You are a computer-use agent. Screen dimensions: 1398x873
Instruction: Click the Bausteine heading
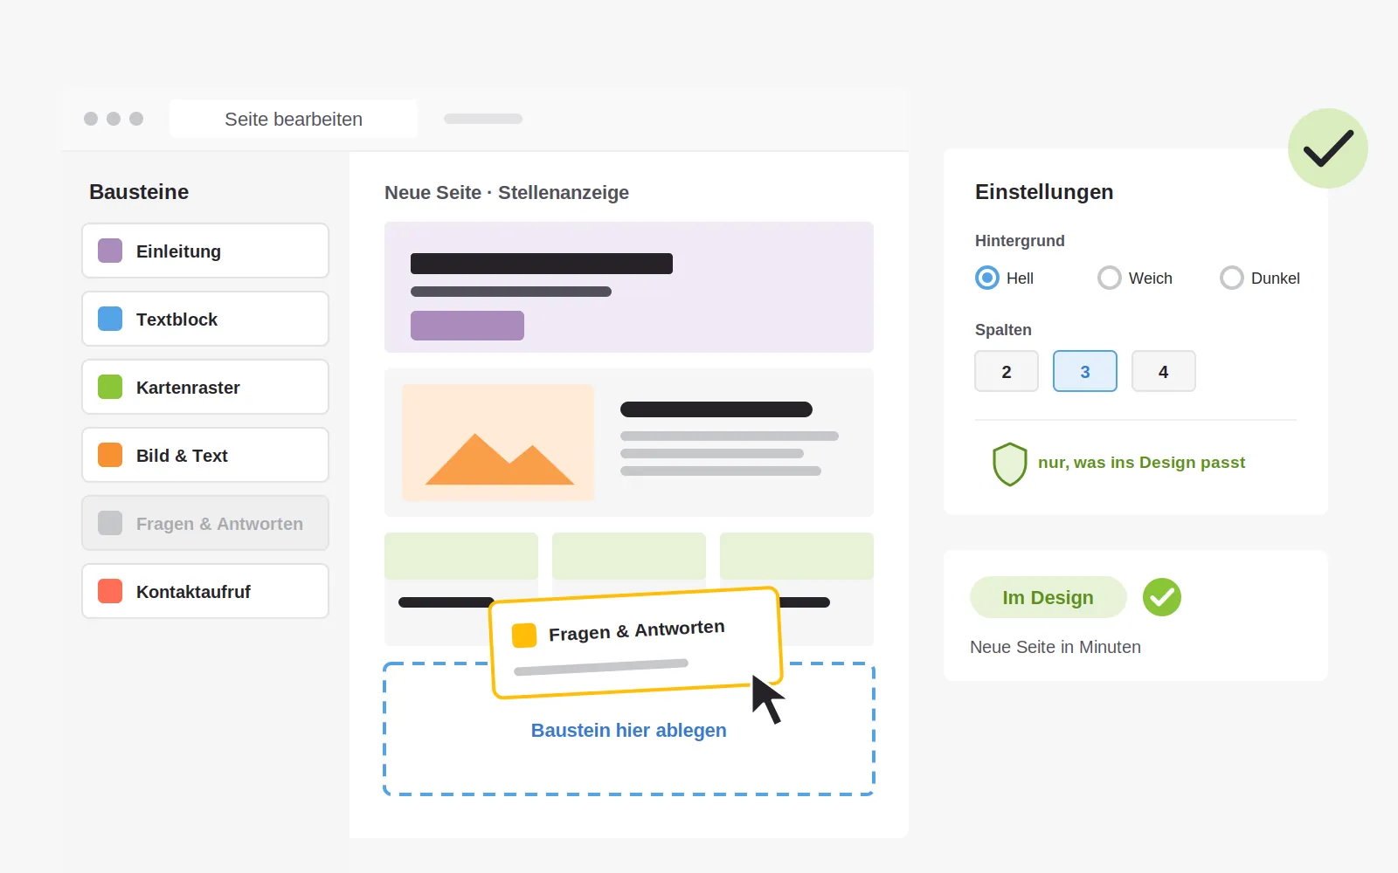[139, 192]
